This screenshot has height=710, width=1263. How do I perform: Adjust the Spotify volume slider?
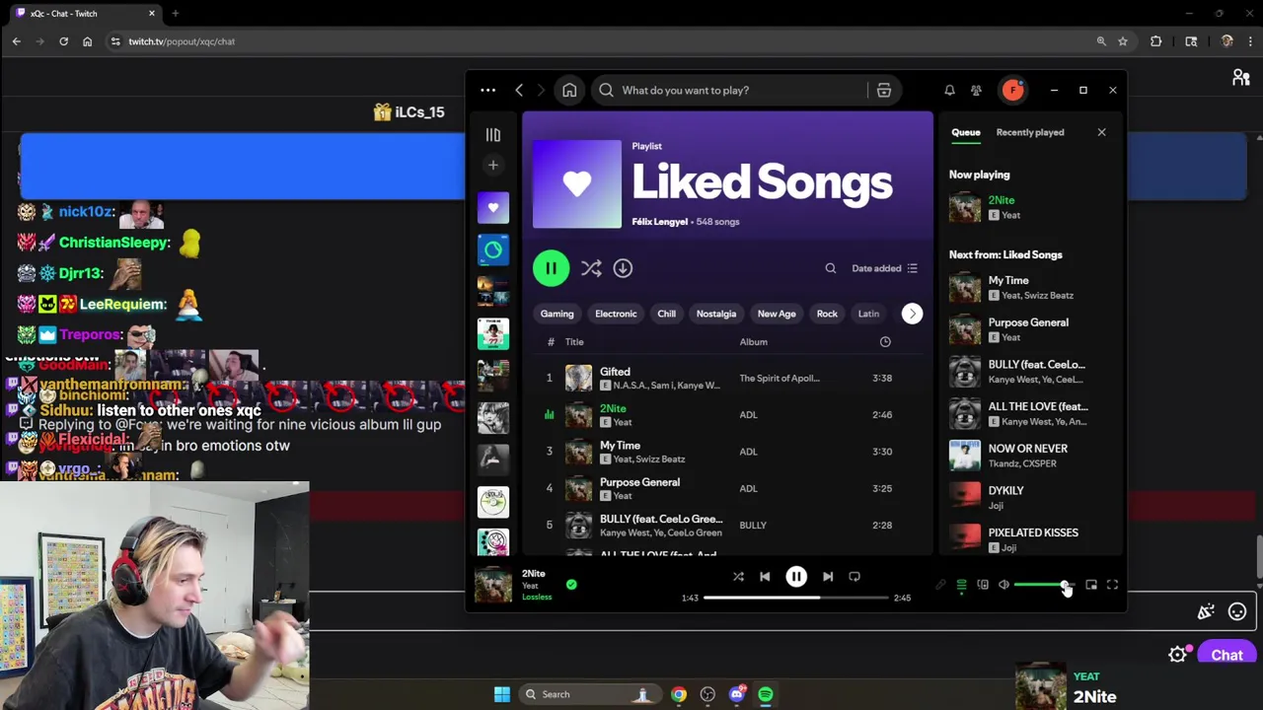1043,586
